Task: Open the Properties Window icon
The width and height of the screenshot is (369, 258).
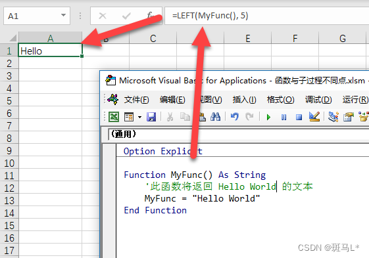Action: [349, 117]
